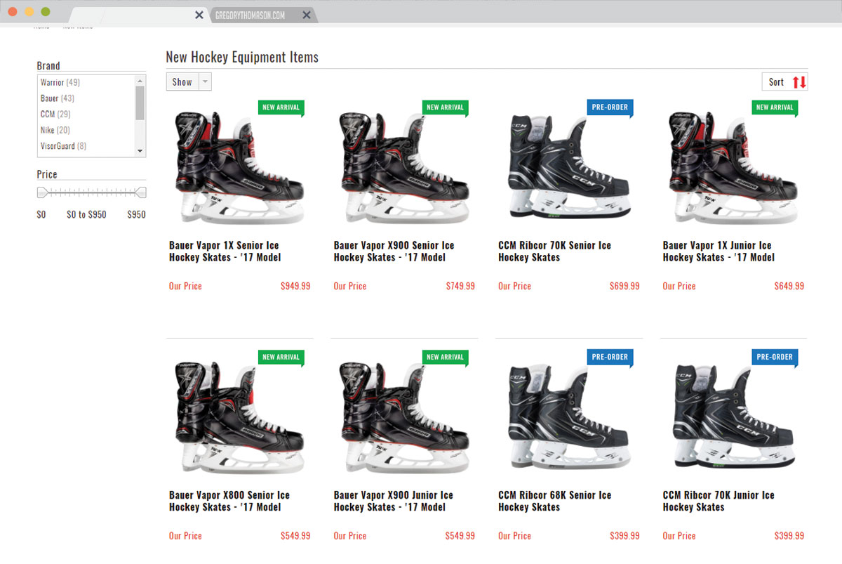Close the gregorythomason.com tab
Image resolution: width=842 pixels, height=564 pixels.
pos(307,15)
